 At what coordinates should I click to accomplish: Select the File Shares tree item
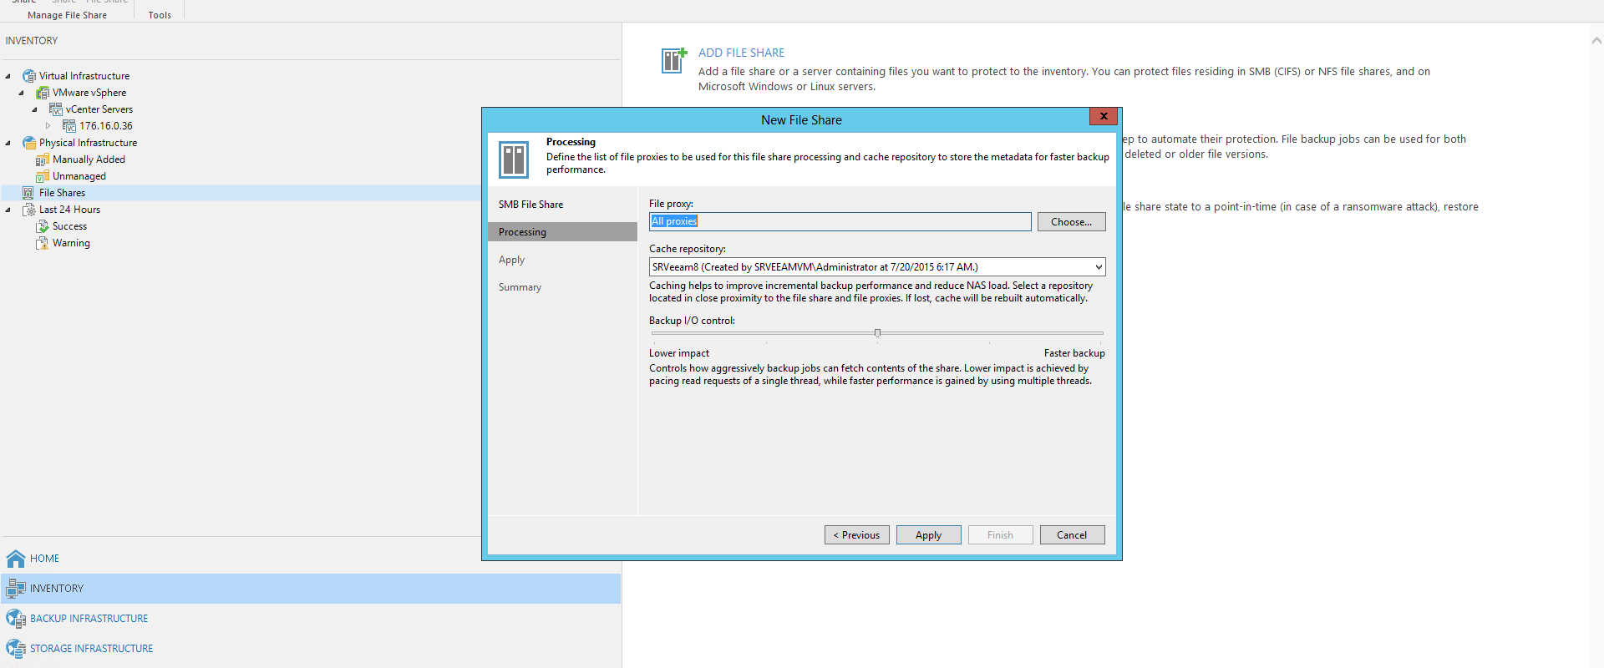[62, 193]
